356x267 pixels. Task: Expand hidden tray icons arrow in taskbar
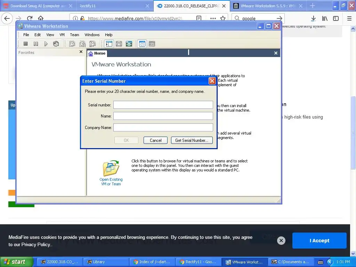click(x=330, y=262)
